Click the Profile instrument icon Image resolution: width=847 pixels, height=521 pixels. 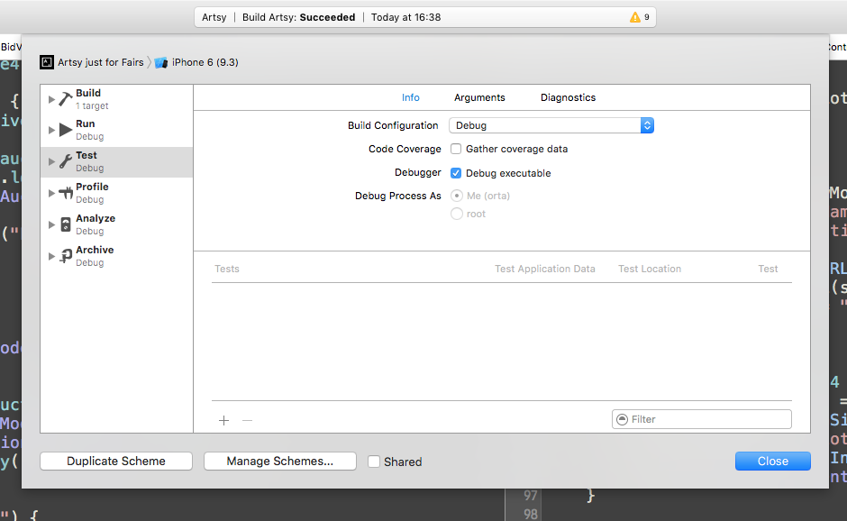(x=66, y=192)
